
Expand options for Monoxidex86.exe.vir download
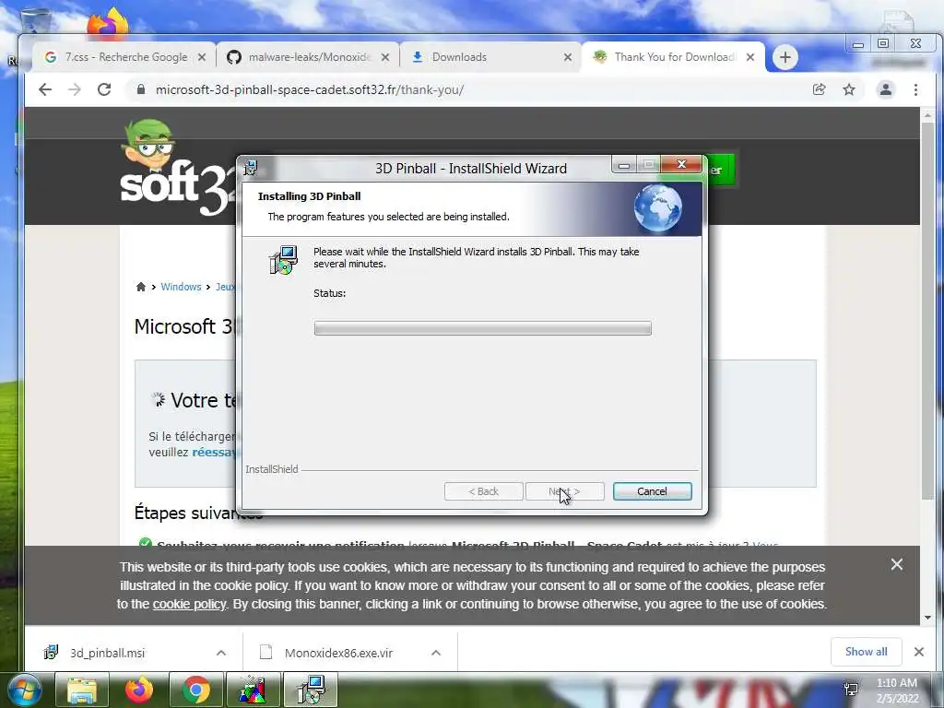coord(436,653)
